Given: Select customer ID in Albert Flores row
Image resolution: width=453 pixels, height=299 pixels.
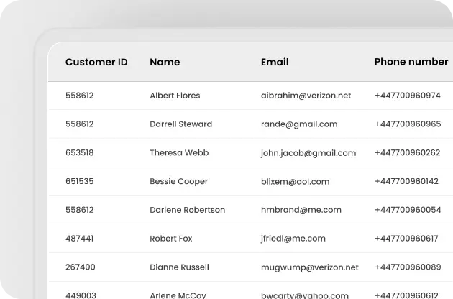Looking at the screenshot, I should (x=79, y=96).
